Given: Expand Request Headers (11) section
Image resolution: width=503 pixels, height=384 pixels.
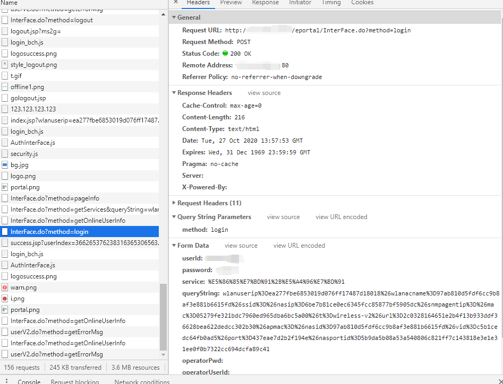Looking at the screenshot, I should point(174,203).
